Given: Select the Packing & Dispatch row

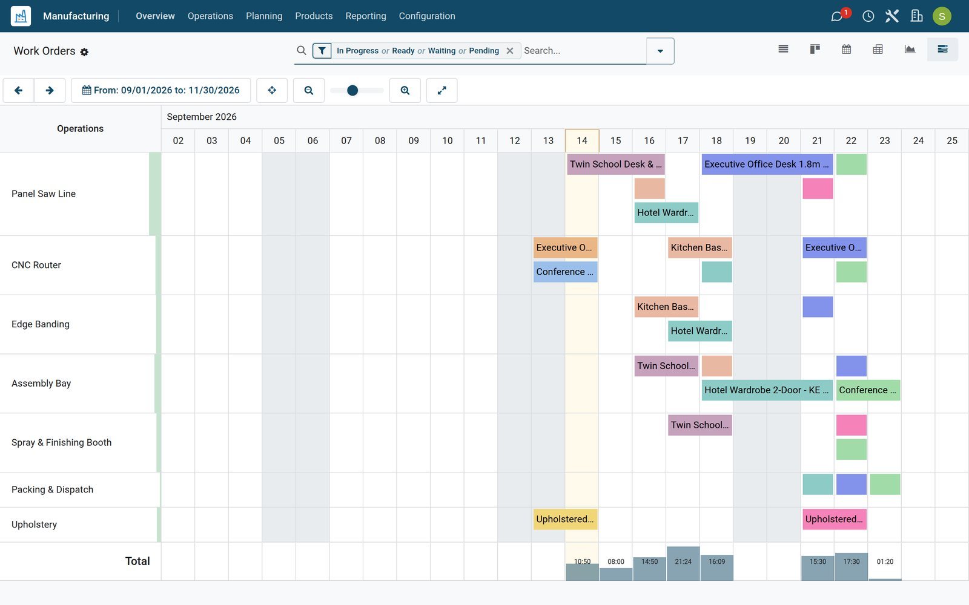Looking at the screenshot, I should 80,489.
